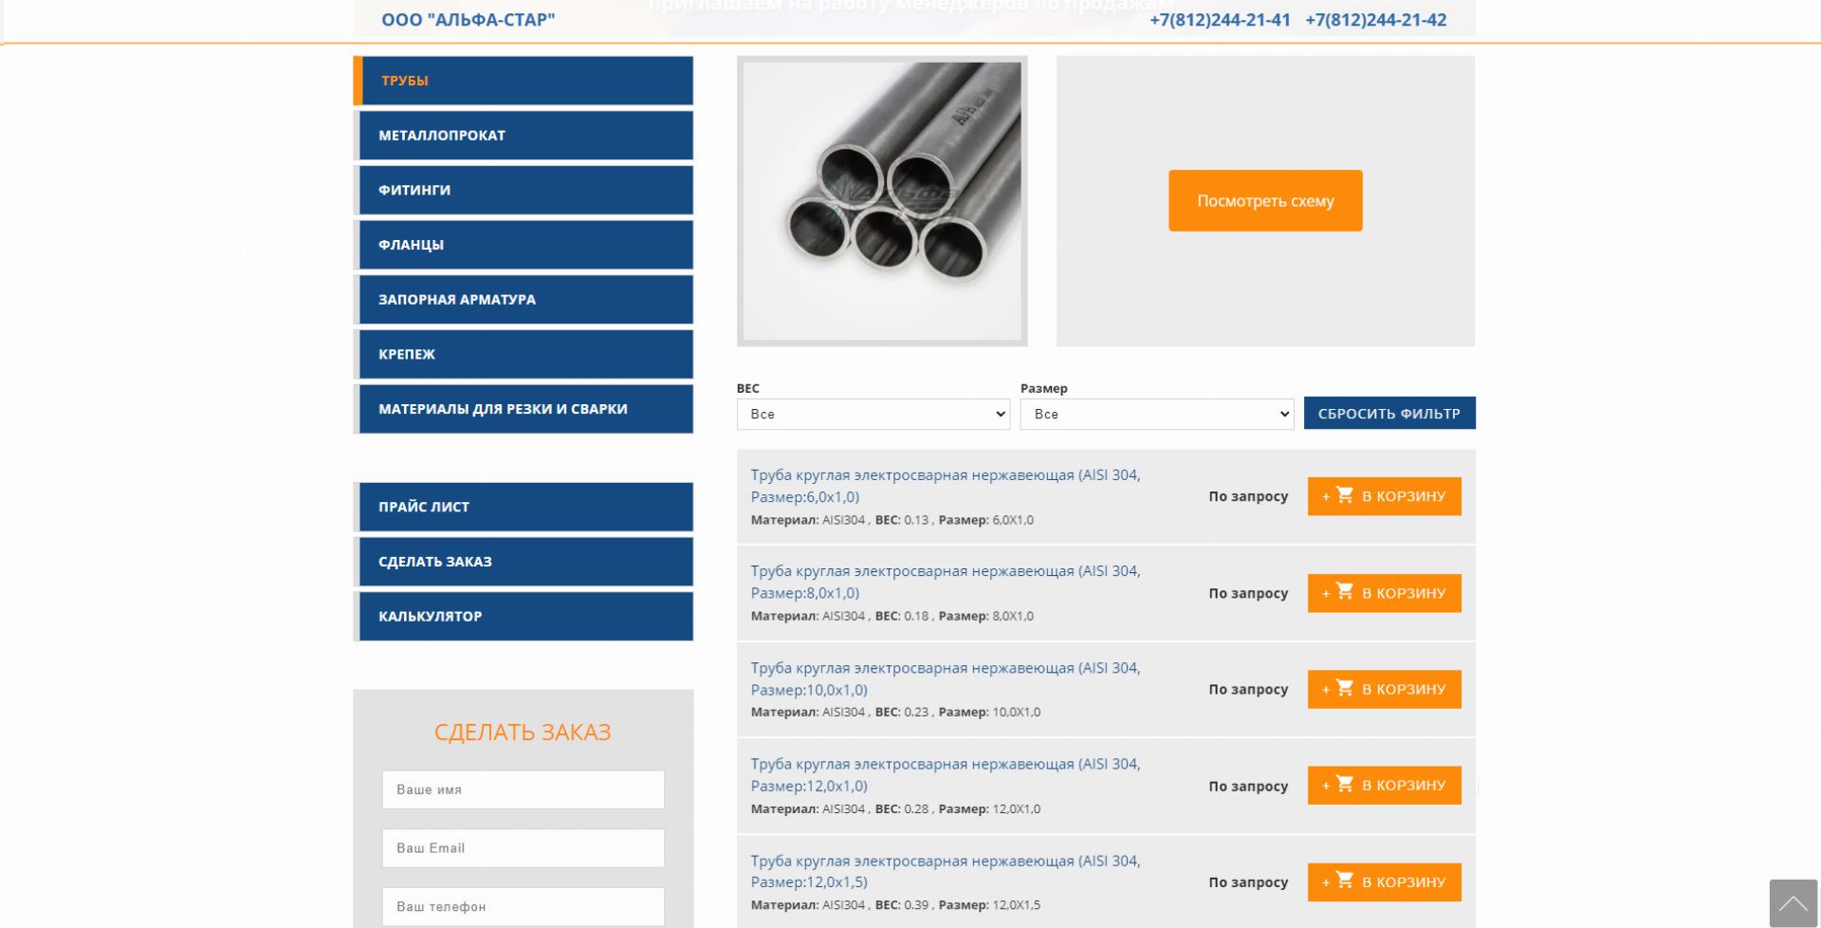The image size is (1821, 928).
Task: Click the Ваш Email input field
Action: (523, 848)
